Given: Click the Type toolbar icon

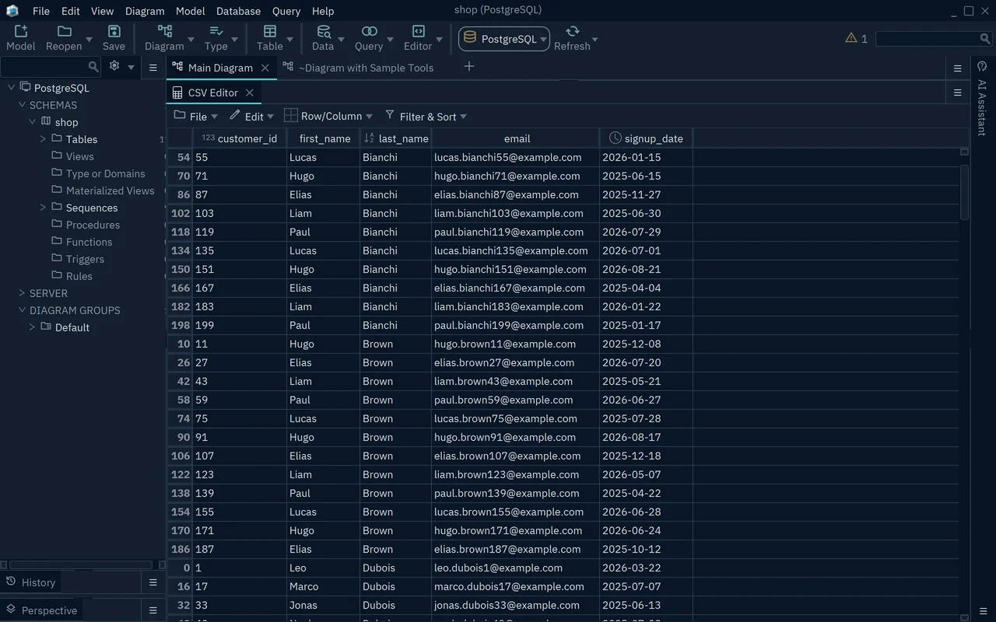Looking at the screenshot, I should coord(216,31).
